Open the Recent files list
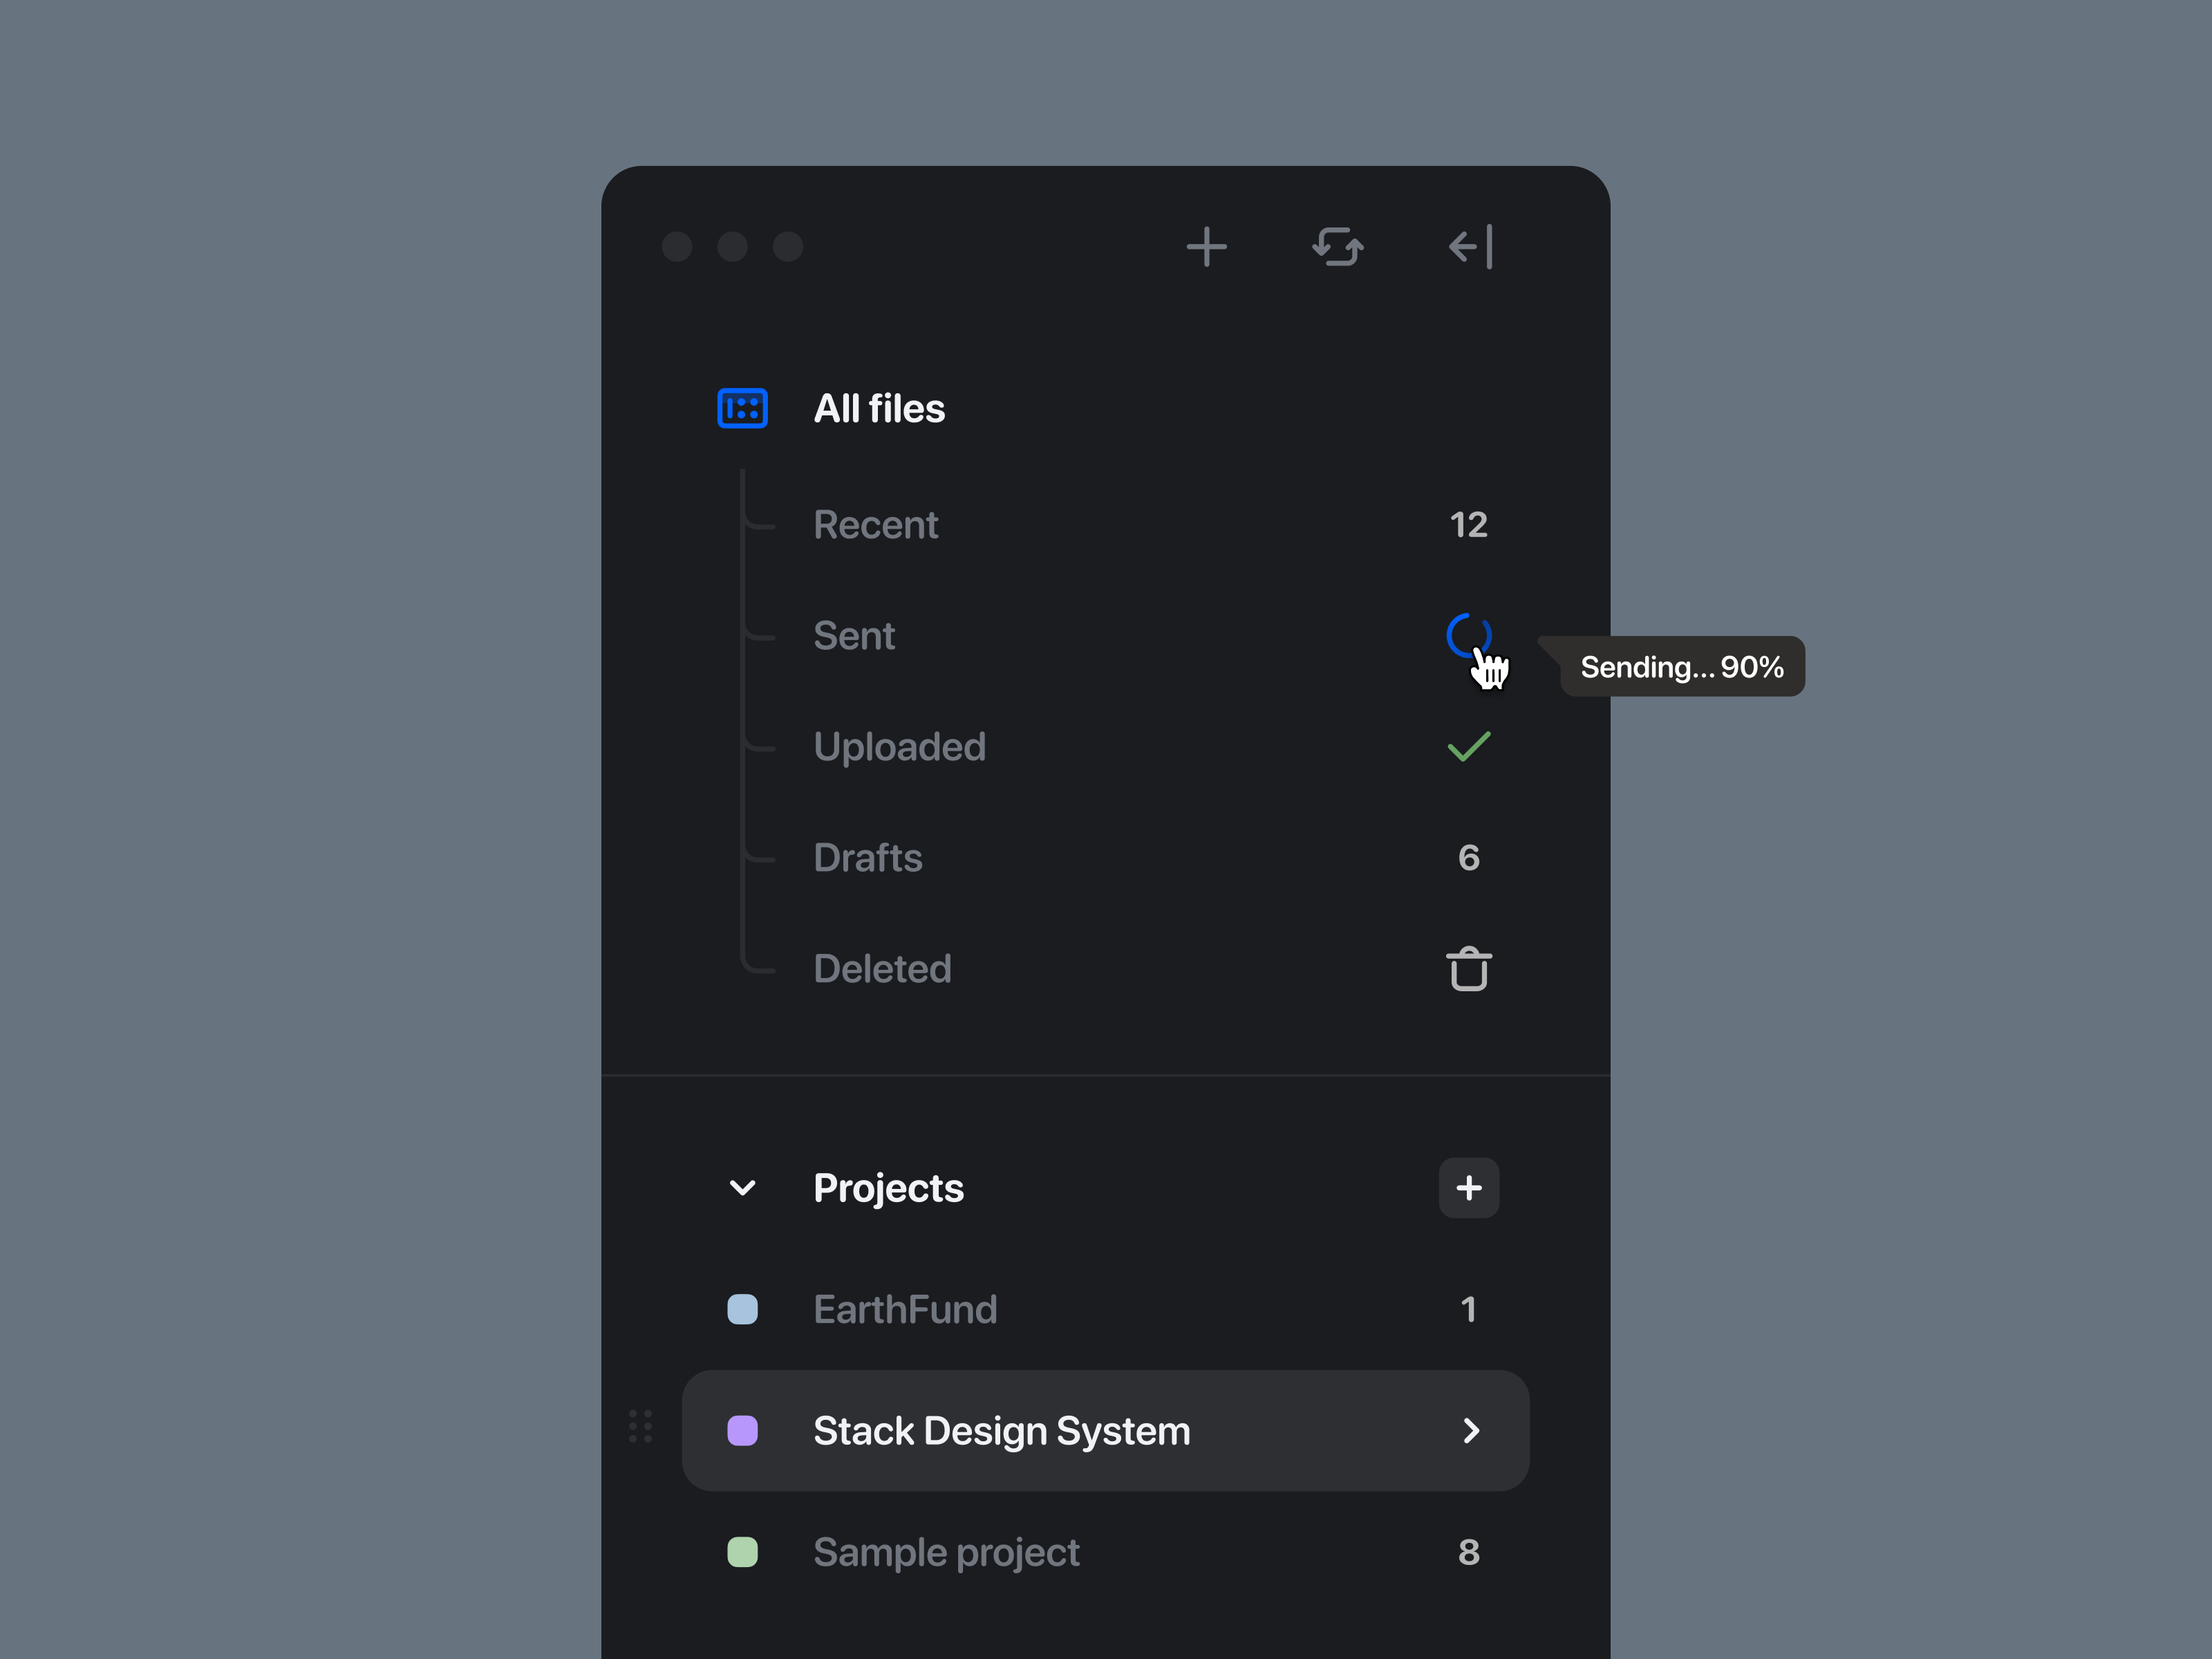 click(x=876, y=525)
